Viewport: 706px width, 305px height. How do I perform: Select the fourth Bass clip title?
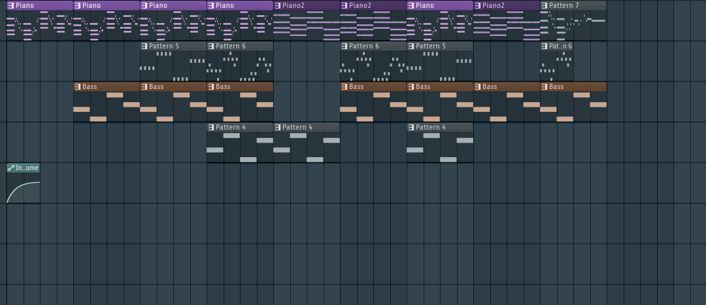tap(356, 87)
